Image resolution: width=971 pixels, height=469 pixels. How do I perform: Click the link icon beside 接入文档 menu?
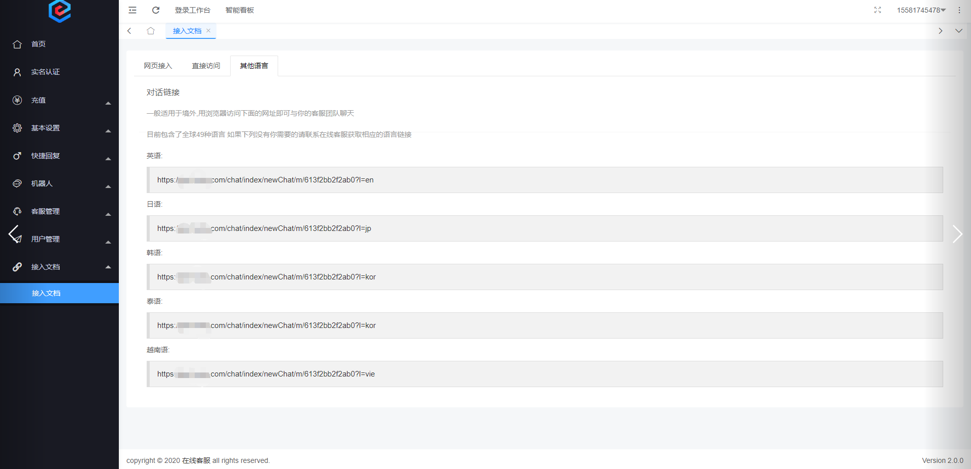[x=17, y=267]
